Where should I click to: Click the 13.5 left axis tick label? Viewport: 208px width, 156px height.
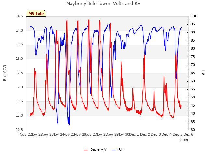[19, 44]
